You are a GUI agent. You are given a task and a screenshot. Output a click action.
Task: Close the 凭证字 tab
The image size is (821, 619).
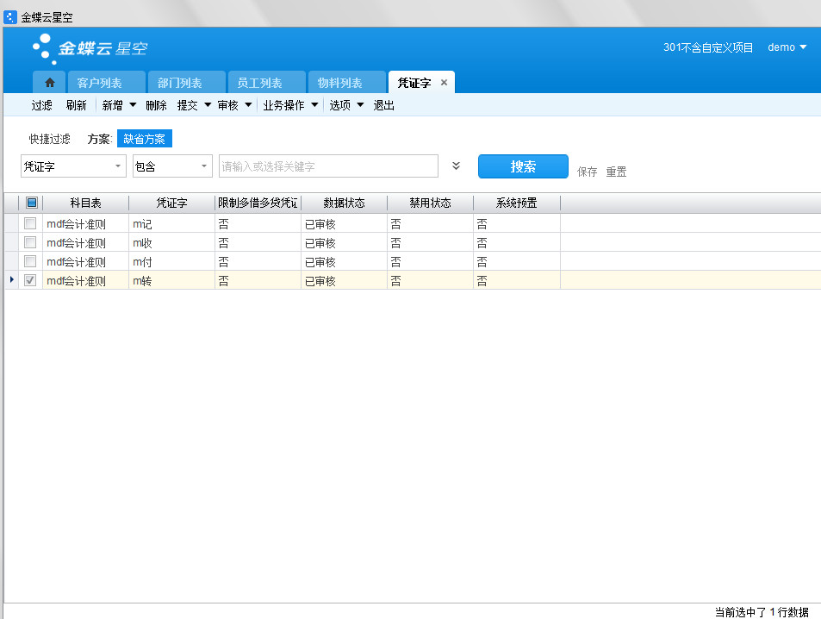click(x=445, y=83)
